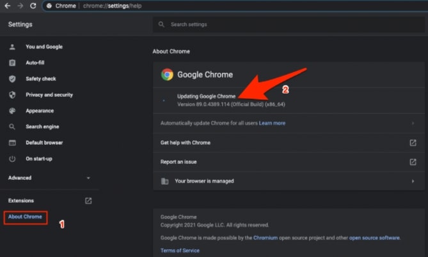Click the browser forward arrow
Image resolution: width=428 pixels, height=257 pixels.
[20, 6]
